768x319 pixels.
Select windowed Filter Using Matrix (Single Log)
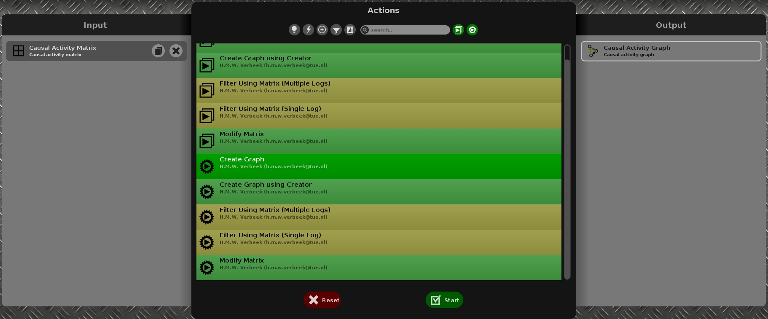pyautogui.click(x=379, y=116)
